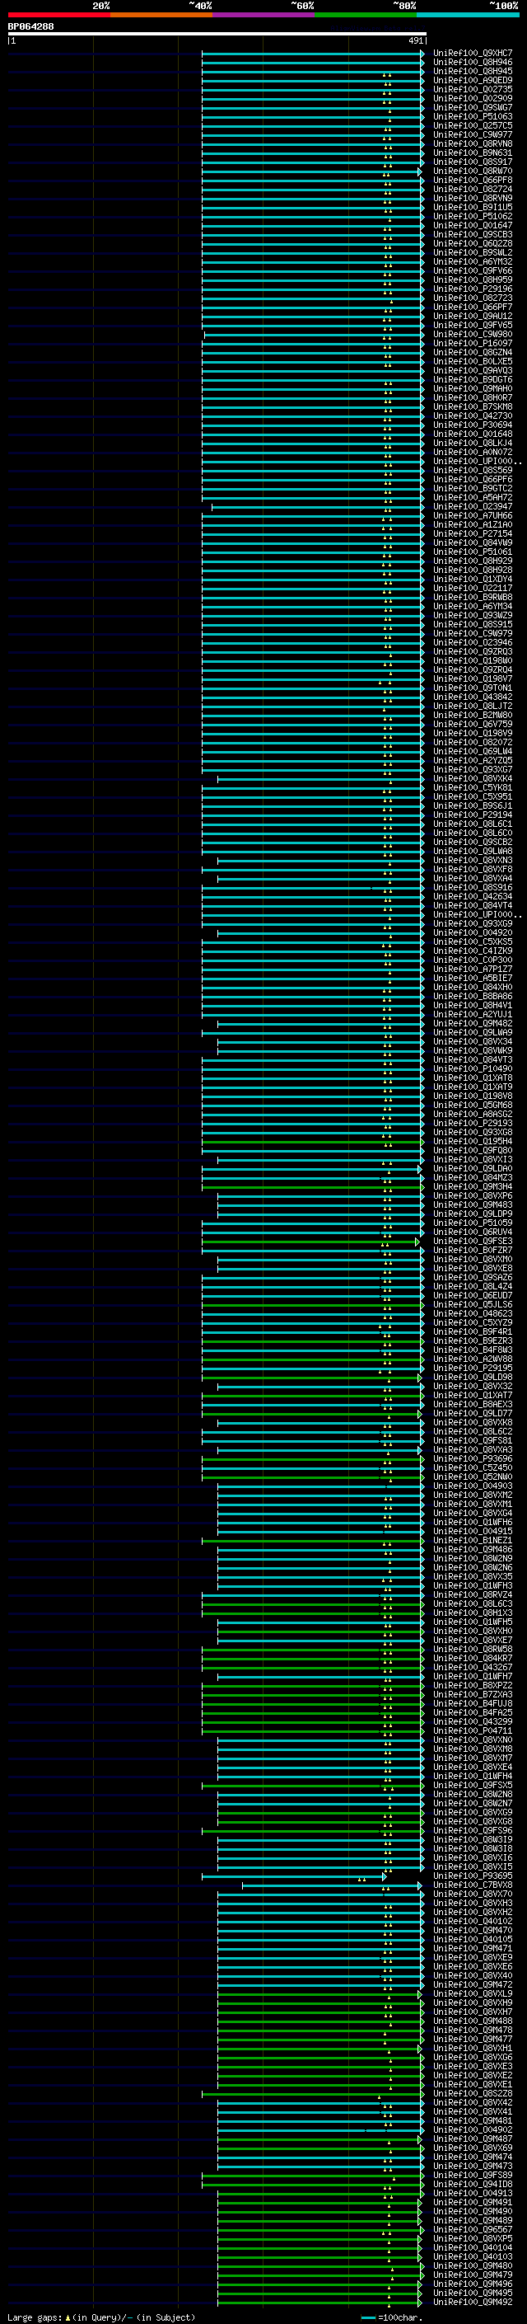Screen dimensions: 527x2324
Task: Click the green ~80% identity legend segment
Action: point(366,15)
